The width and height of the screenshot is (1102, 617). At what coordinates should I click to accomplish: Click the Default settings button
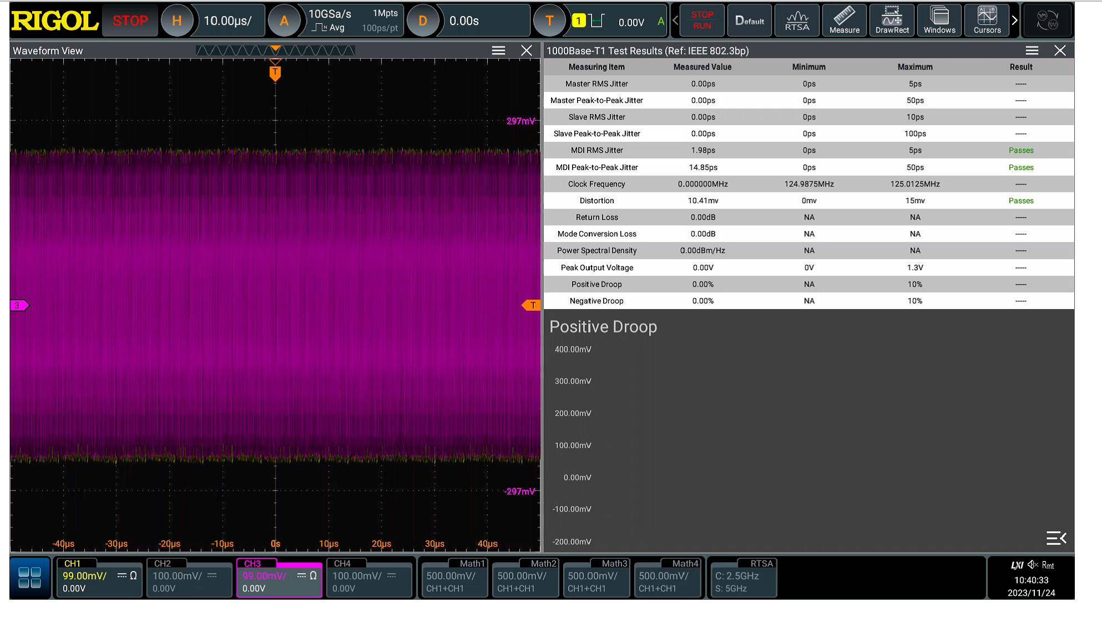pos(749,20)
